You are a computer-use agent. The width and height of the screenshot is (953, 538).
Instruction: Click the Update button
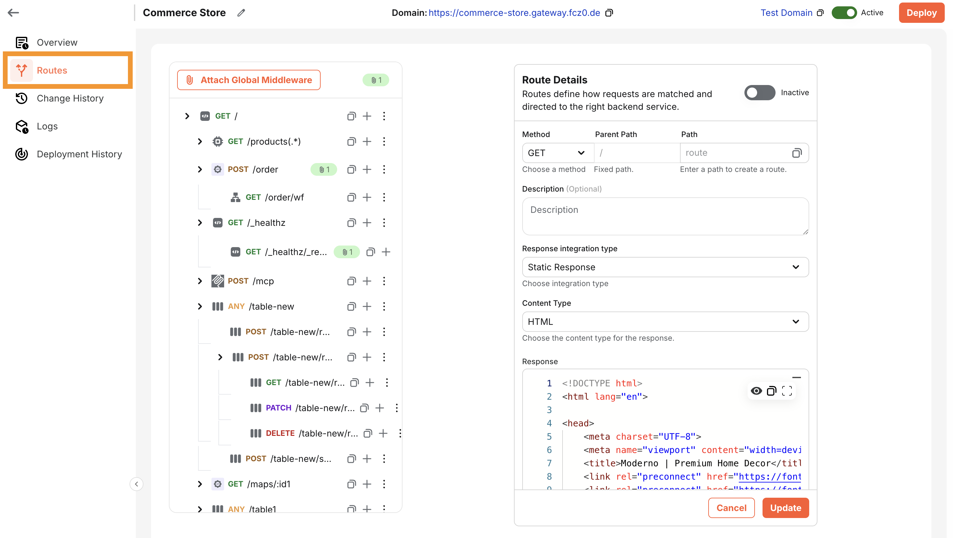tap(785, 508)
